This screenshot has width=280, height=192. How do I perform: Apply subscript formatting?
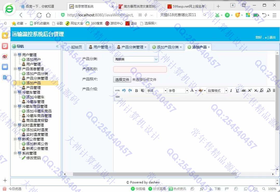click(x=256, y=91)
